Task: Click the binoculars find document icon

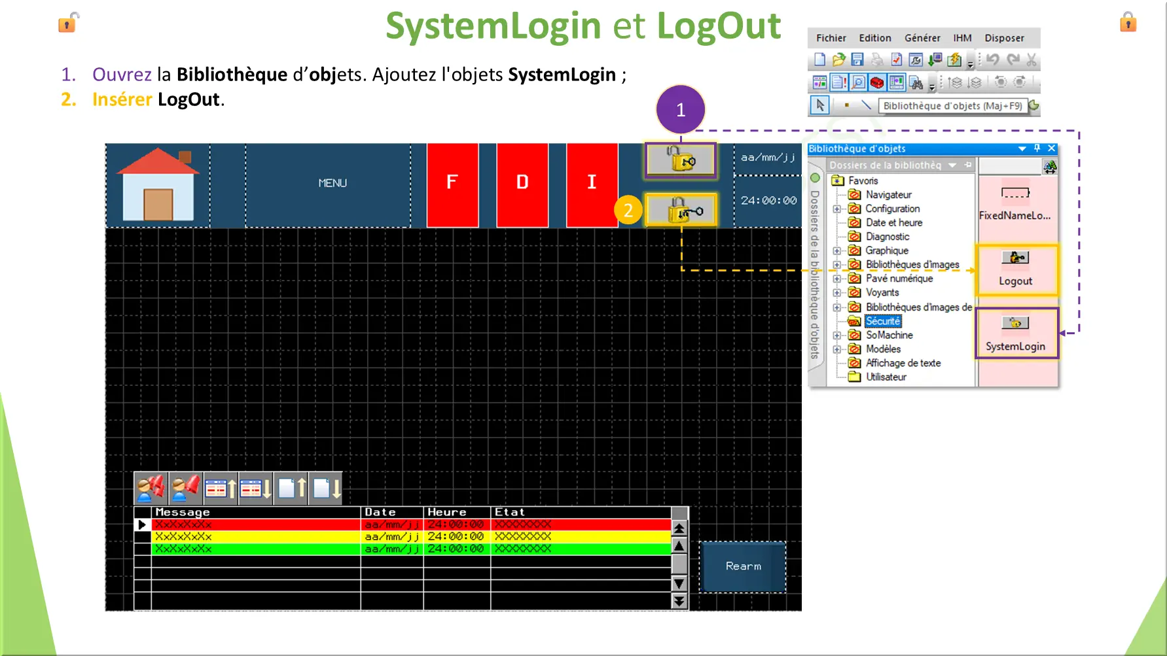Action: point(916,82)
